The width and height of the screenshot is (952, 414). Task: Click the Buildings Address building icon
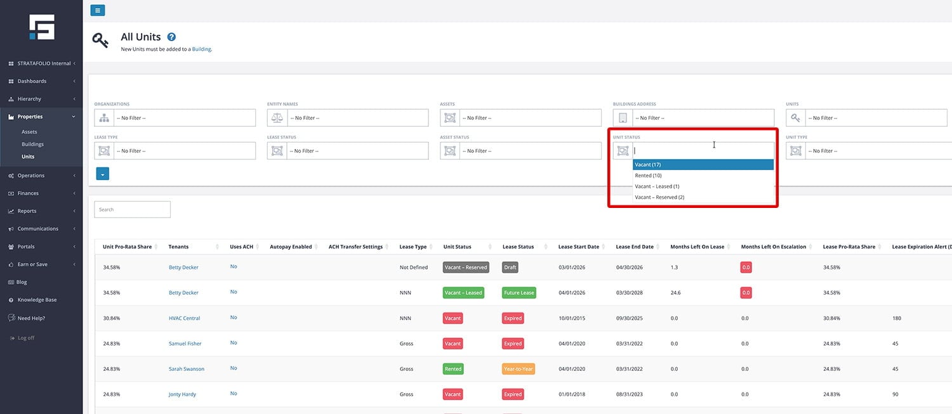(x=623, y=118)
